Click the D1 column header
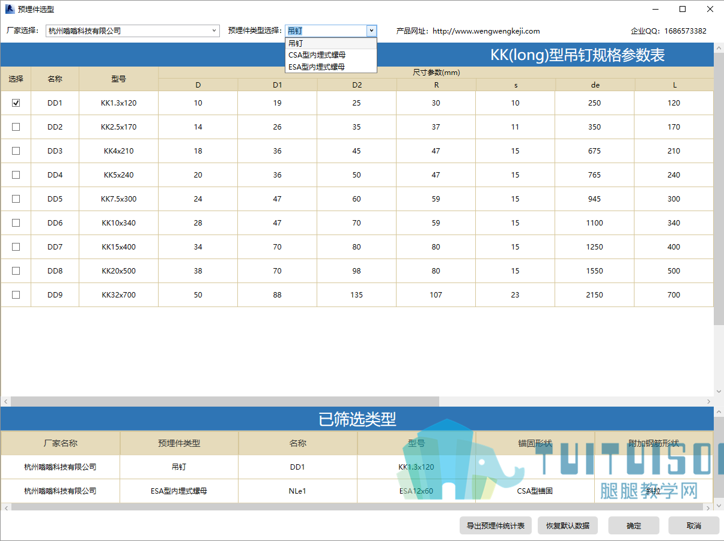The width and height of the screenshot is (724, 541). point(277,85)
